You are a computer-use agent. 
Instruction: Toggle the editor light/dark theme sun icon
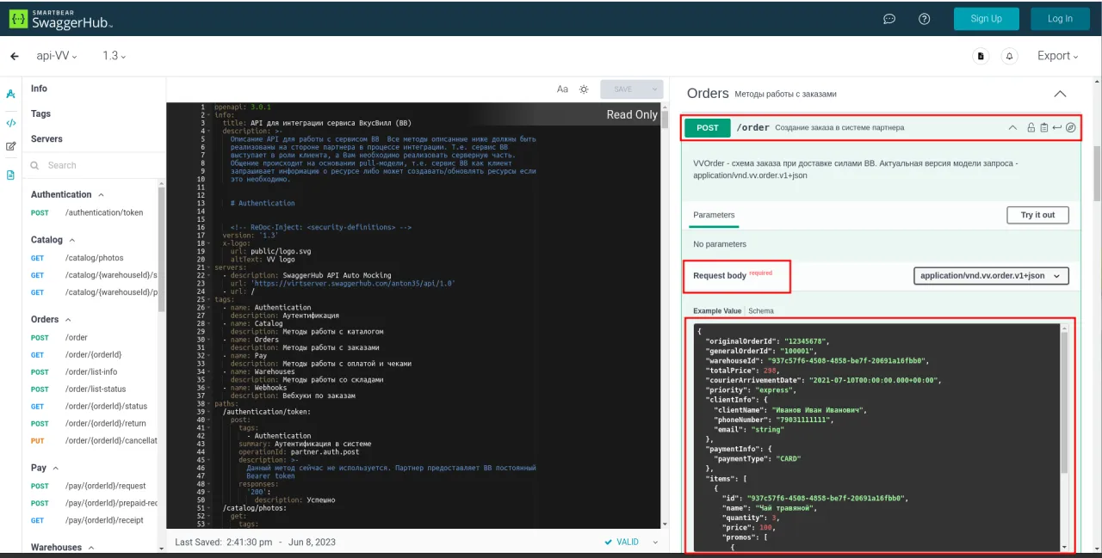(x=584, y=89)
